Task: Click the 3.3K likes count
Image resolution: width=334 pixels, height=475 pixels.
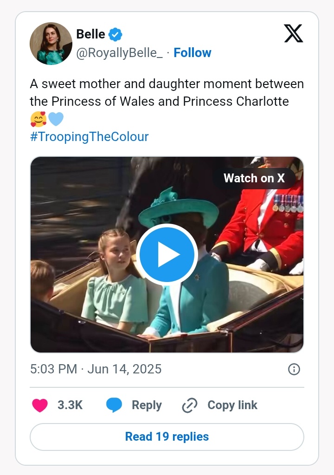Action: point(70,405)
